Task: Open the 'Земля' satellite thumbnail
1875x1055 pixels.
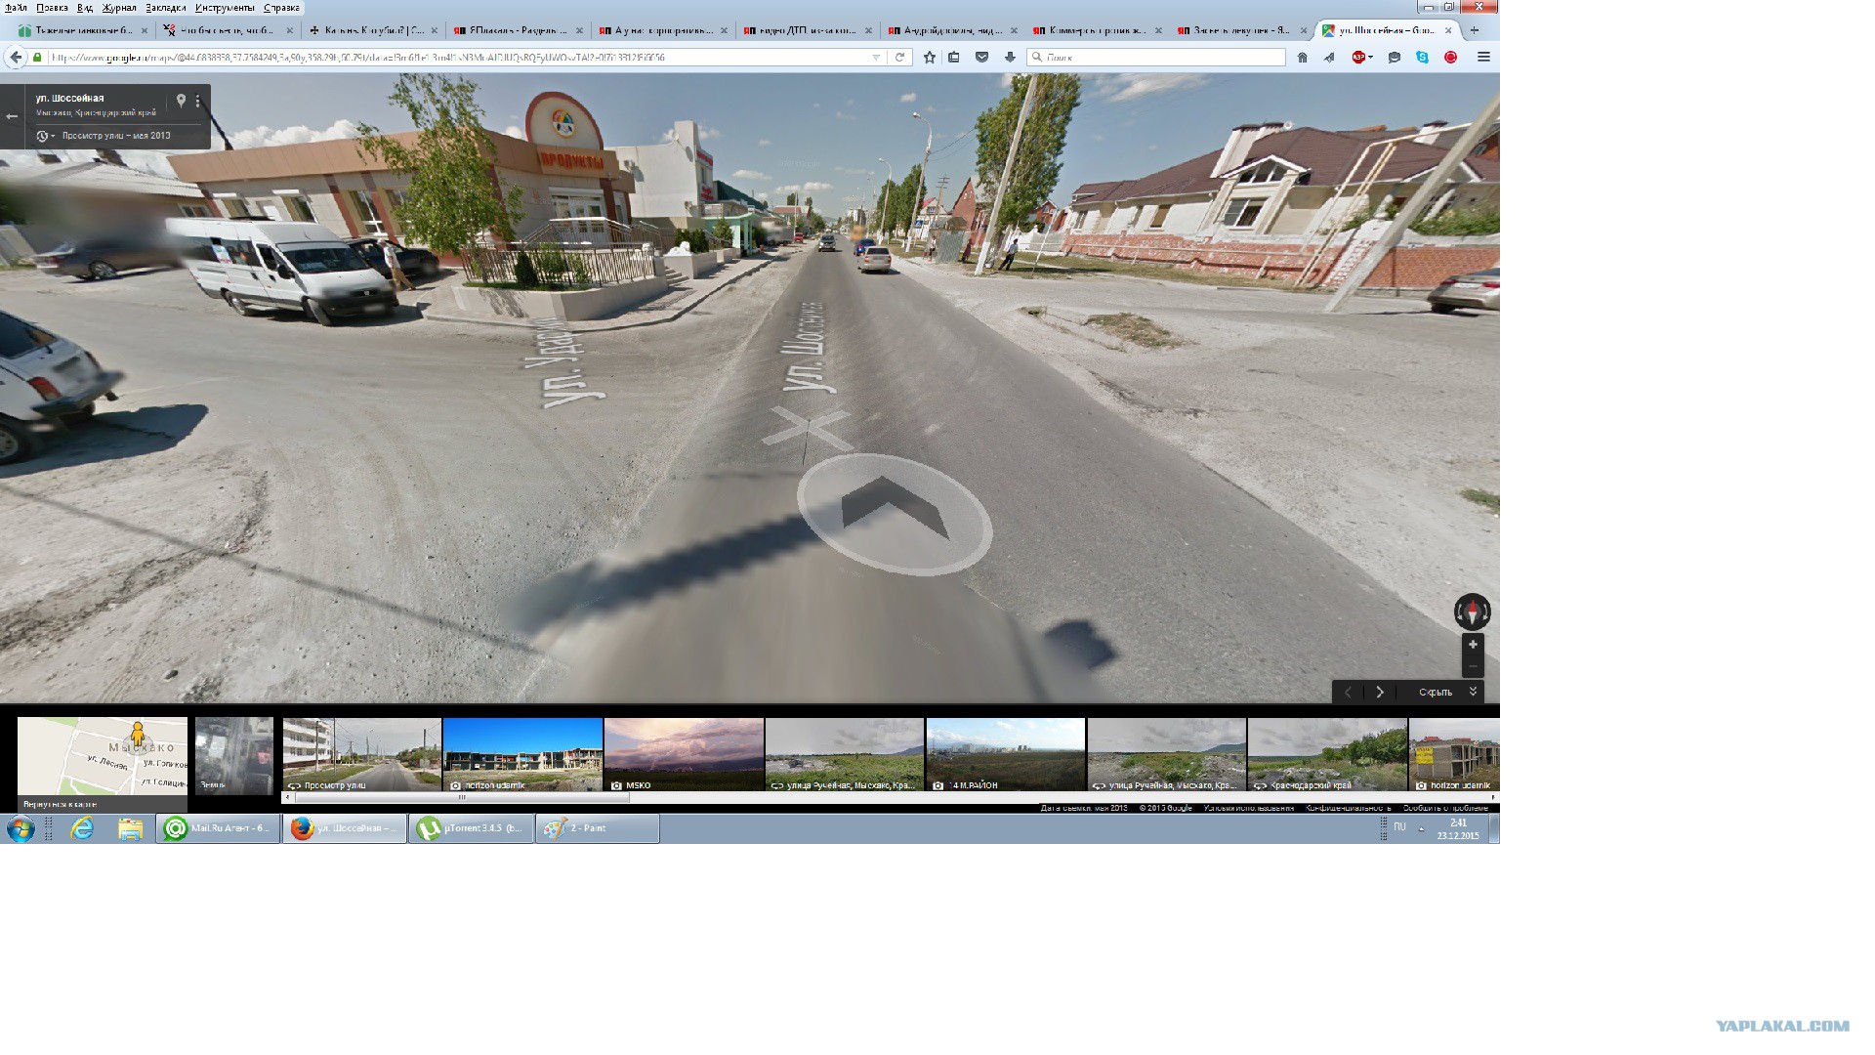Action: [x=234, y=755]
